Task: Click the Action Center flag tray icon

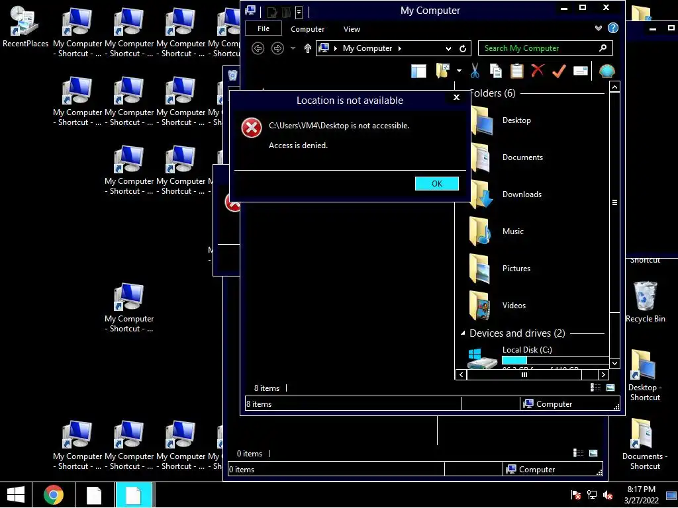Action: (x=575, y=495)
